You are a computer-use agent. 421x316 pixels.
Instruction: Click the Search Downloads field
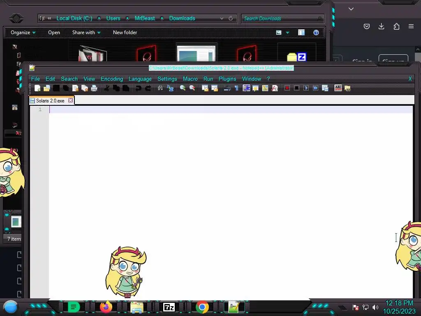pos(282,18)
